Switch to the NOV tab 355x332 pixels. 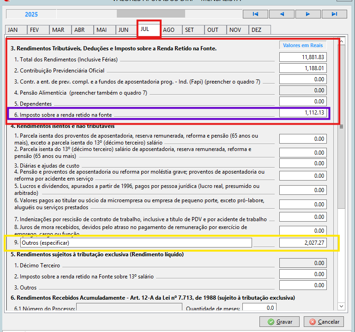(x=238, y=30)
